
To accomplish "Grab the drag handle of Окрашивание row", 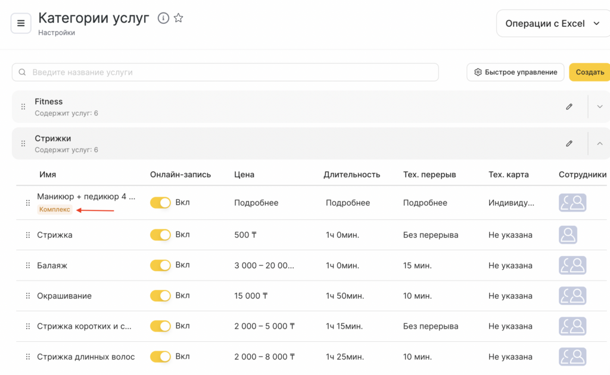I will (27, 296).
